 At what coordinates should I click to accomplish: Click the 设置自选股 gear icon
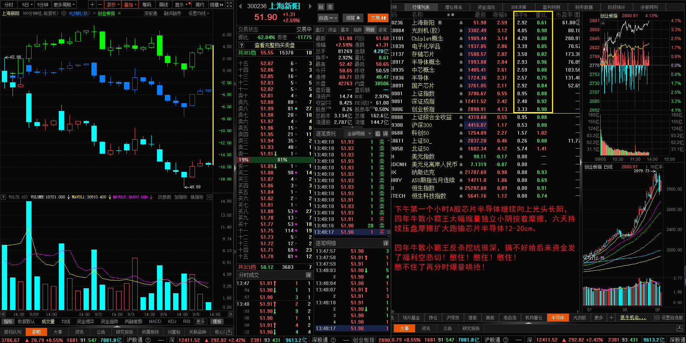coord(657,318)
